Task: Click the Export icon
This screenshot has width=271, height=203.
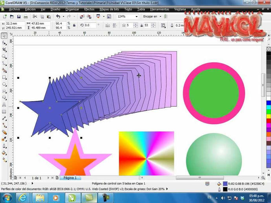Action: click(x=89, y=16)
